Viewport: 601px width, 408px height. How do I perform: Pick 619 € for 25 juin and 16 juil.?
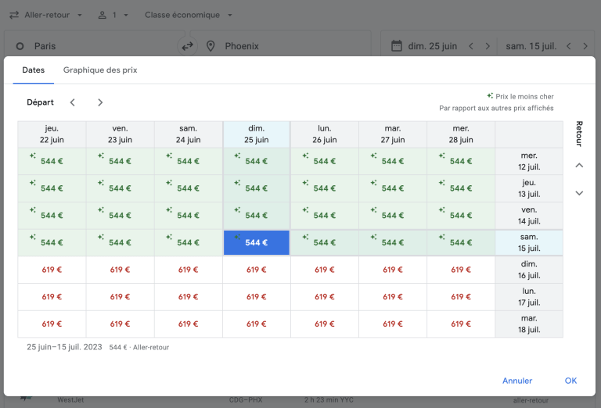257,270
